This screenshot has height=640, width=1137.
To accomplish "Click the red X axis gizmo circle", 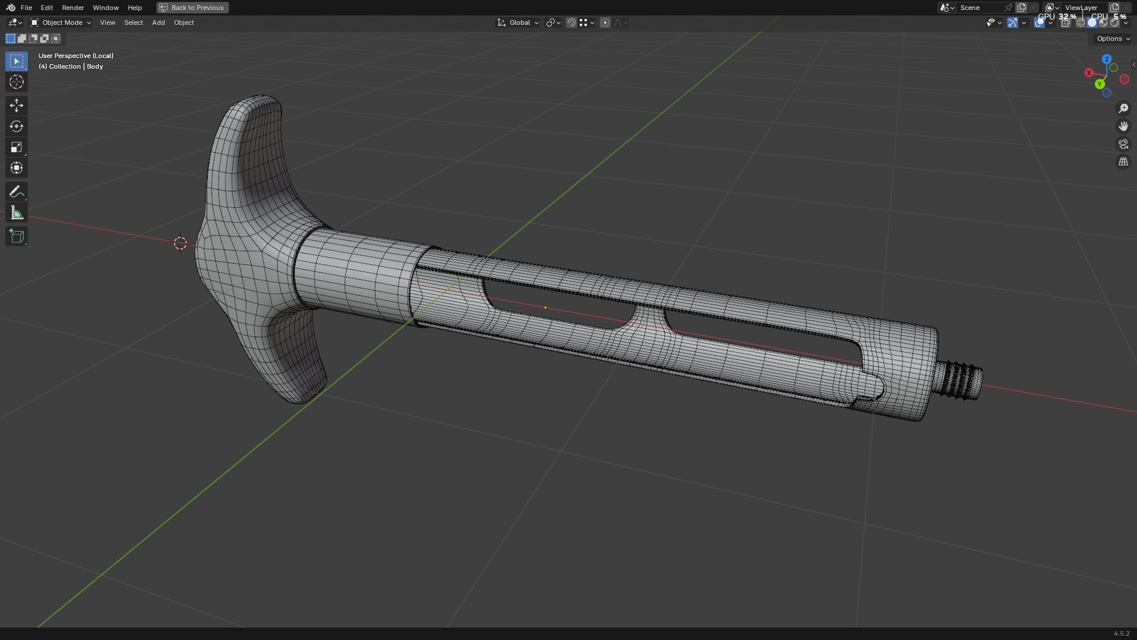I will [x=1089, y=72].
